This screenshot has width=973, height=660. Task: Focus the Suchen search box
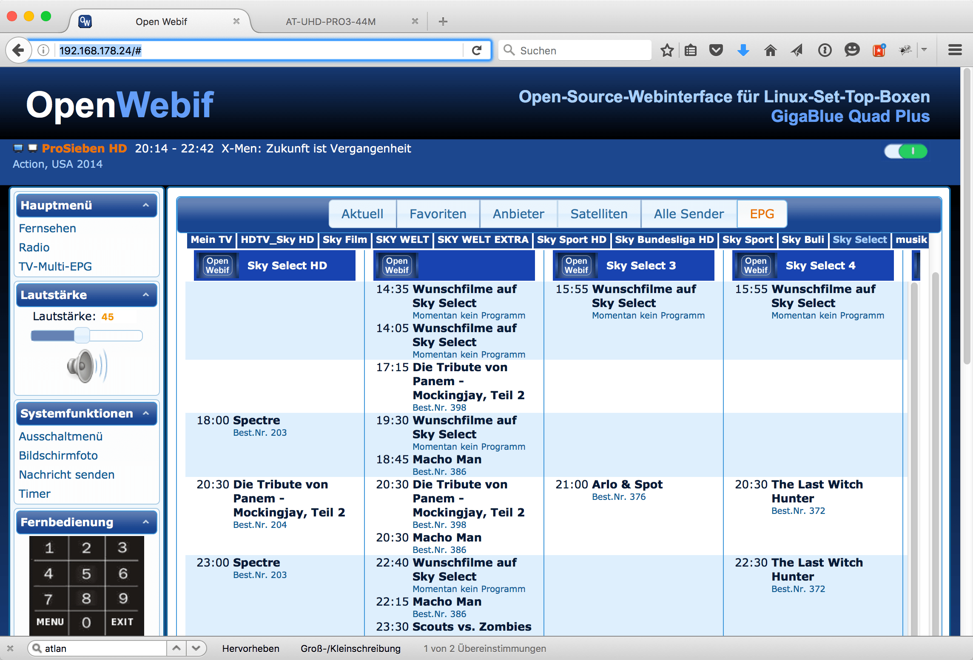coord(575,51)
